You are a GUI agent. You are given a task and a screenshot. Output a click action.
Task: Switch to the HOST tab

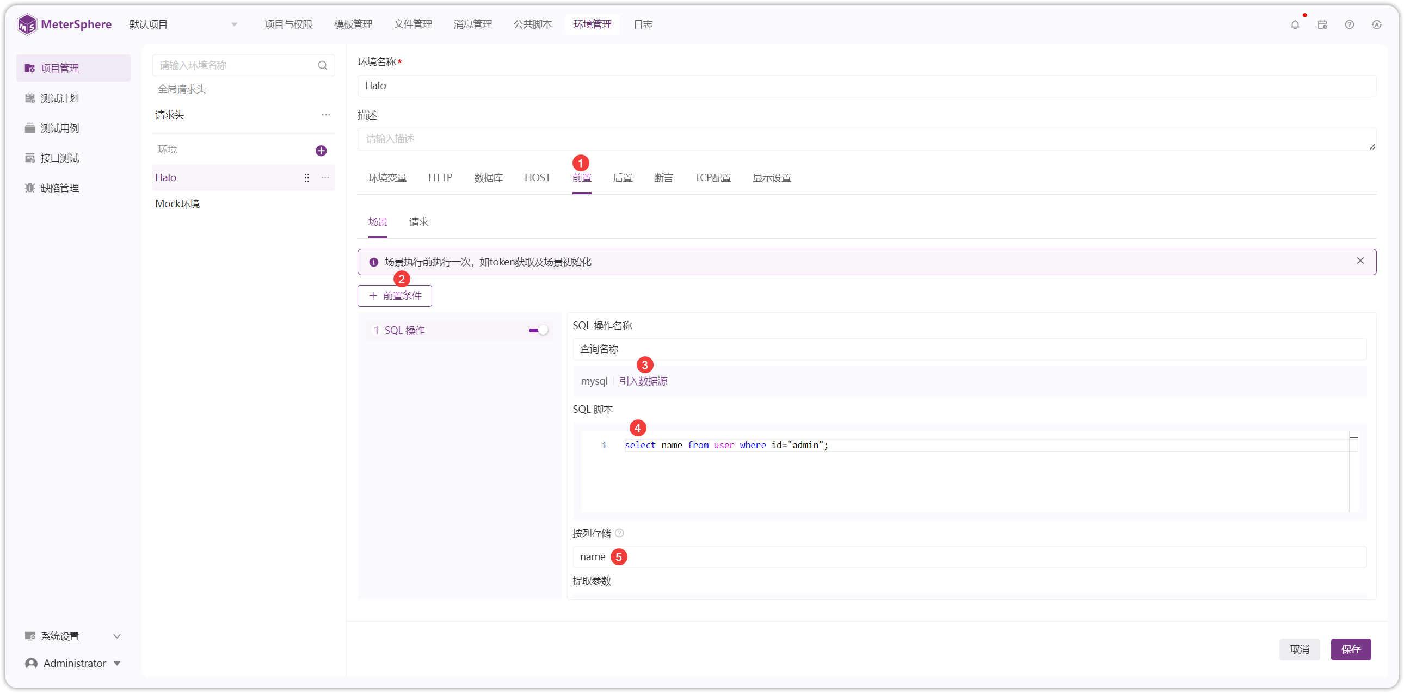click(x=538, y=178)
